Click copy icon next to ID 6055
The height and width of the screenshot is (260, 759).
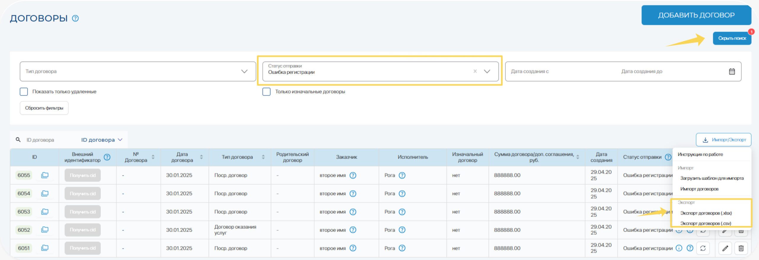[45, 175]
